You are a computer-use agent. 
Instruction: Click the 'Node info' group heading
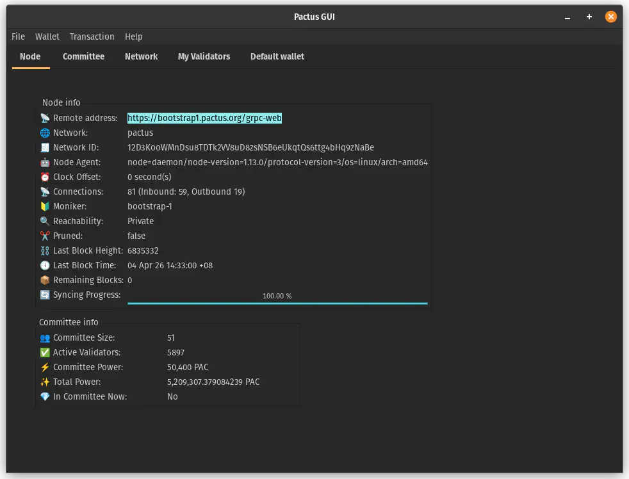click(x=61, y=102)
